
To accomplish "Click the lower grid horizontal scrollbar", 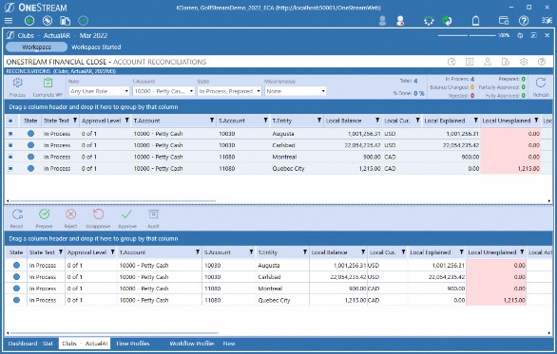I will (x=114, y=333).
